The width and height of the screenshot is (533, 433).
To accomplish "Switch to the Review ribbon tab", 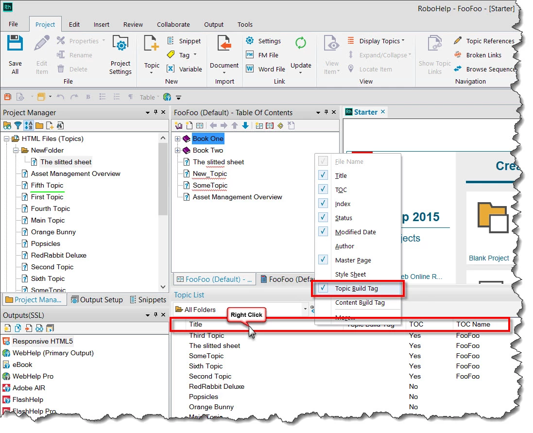I will pos(133,24).
